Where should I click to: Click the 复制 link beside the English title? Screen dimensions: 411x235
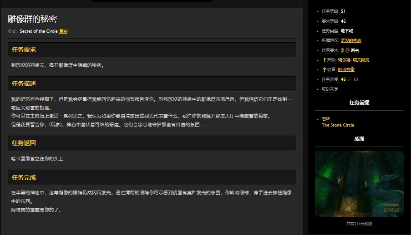pyautogui.click(x=63, y=31)
